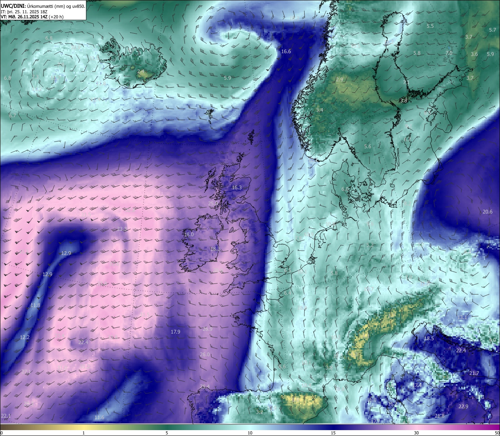Click the value 11.6 at the bottom edge
Image resolution: width=500 pixels, height=436 pixels.
99,418
